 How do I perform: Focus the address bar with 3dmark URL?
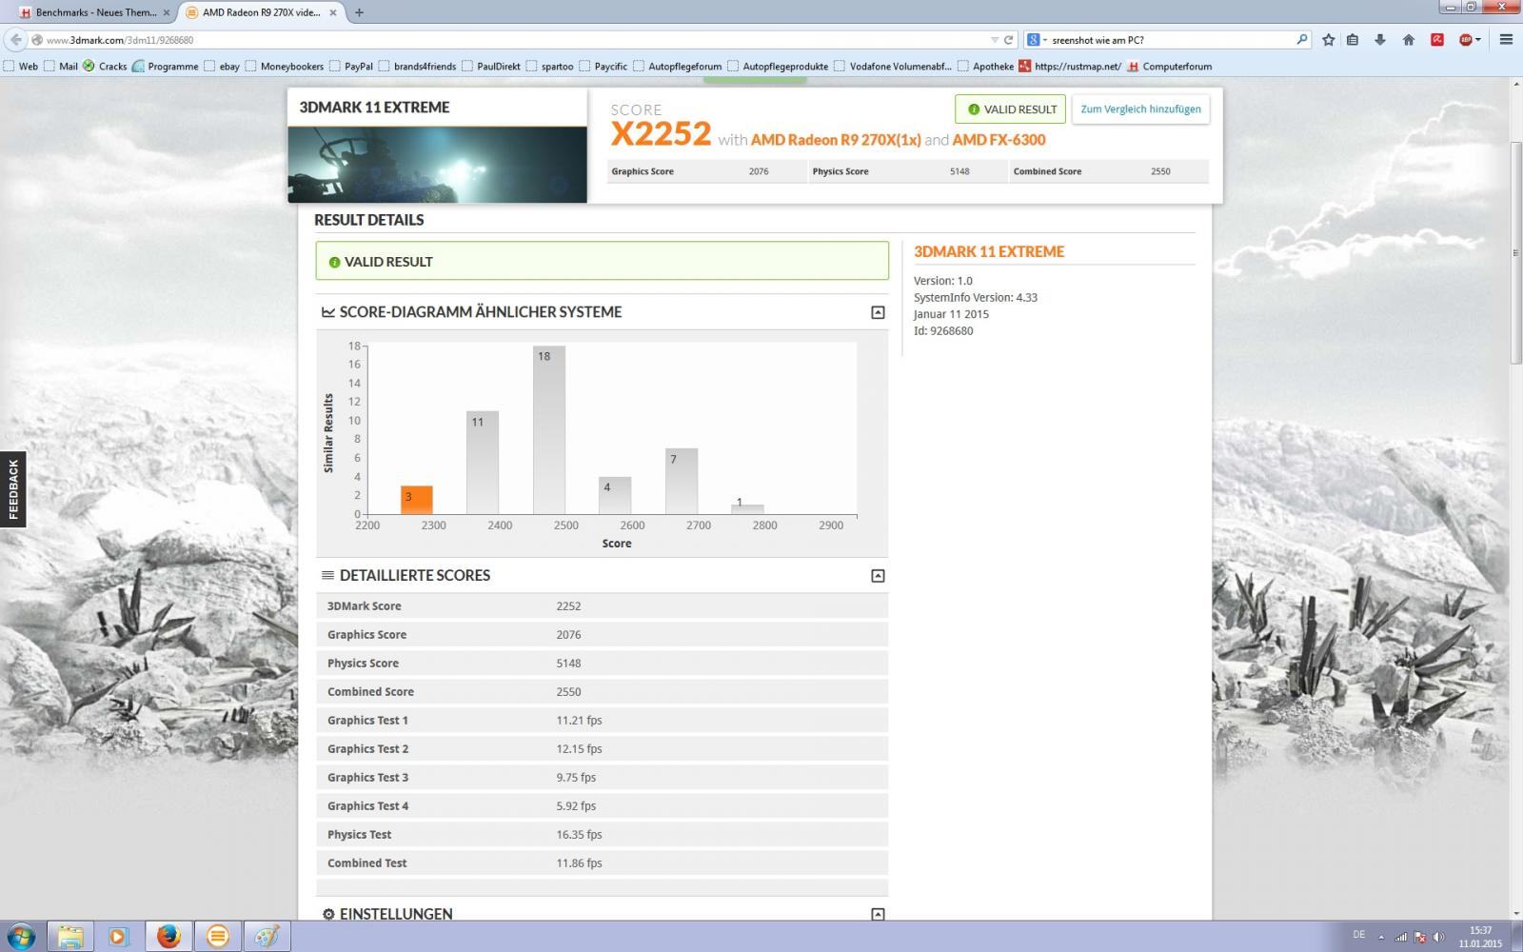pyautogui.click(x=514, y=40)
